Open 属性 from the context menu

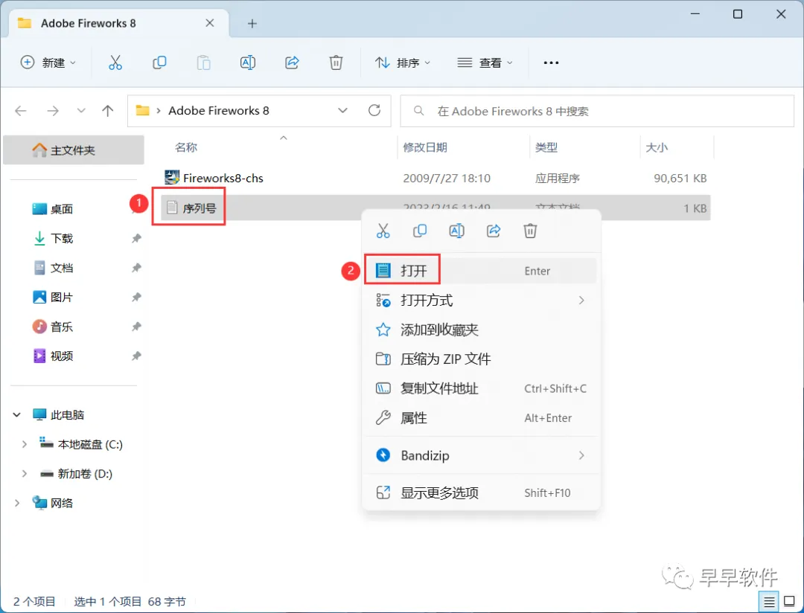point(480,418)
